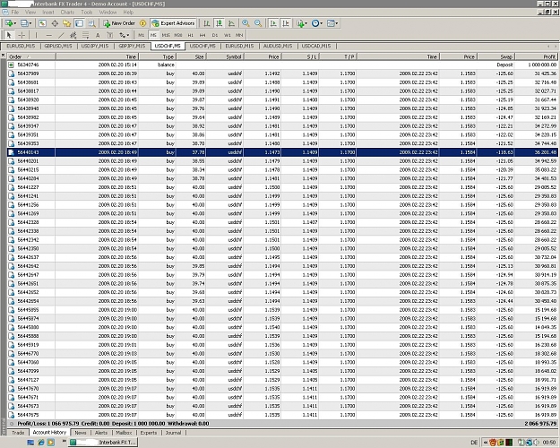The width and height of the screenshot is (560, 448).
Task: Switch to MN monthly timeframe
Action: [239, 35]
